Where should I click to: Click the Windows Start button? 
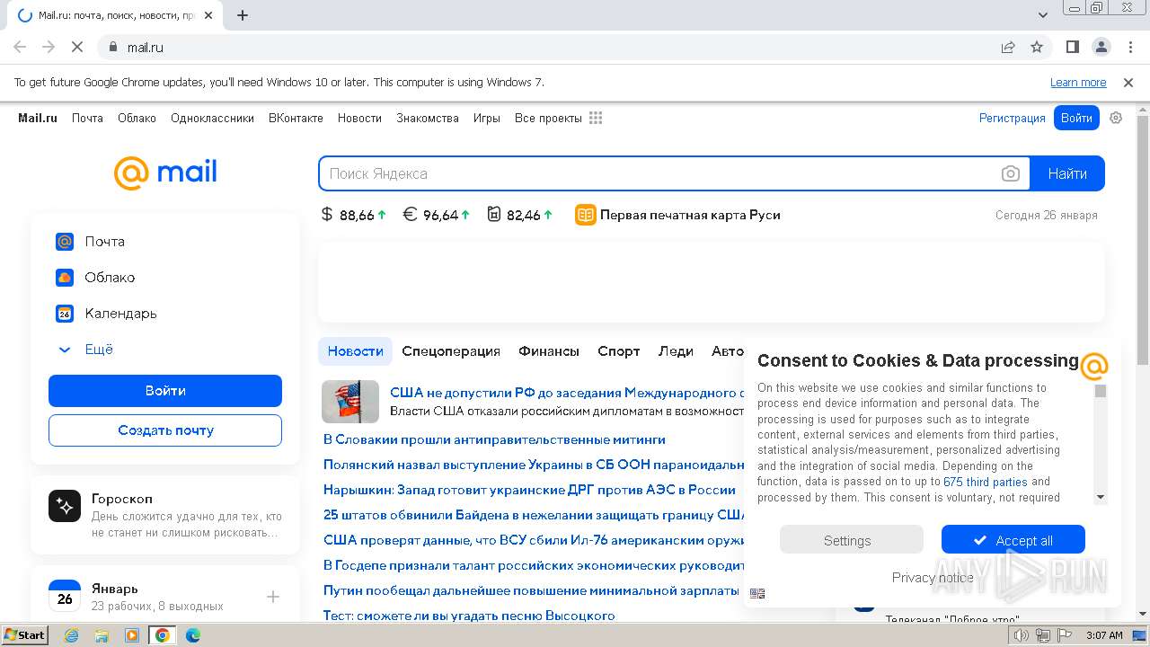24,635
